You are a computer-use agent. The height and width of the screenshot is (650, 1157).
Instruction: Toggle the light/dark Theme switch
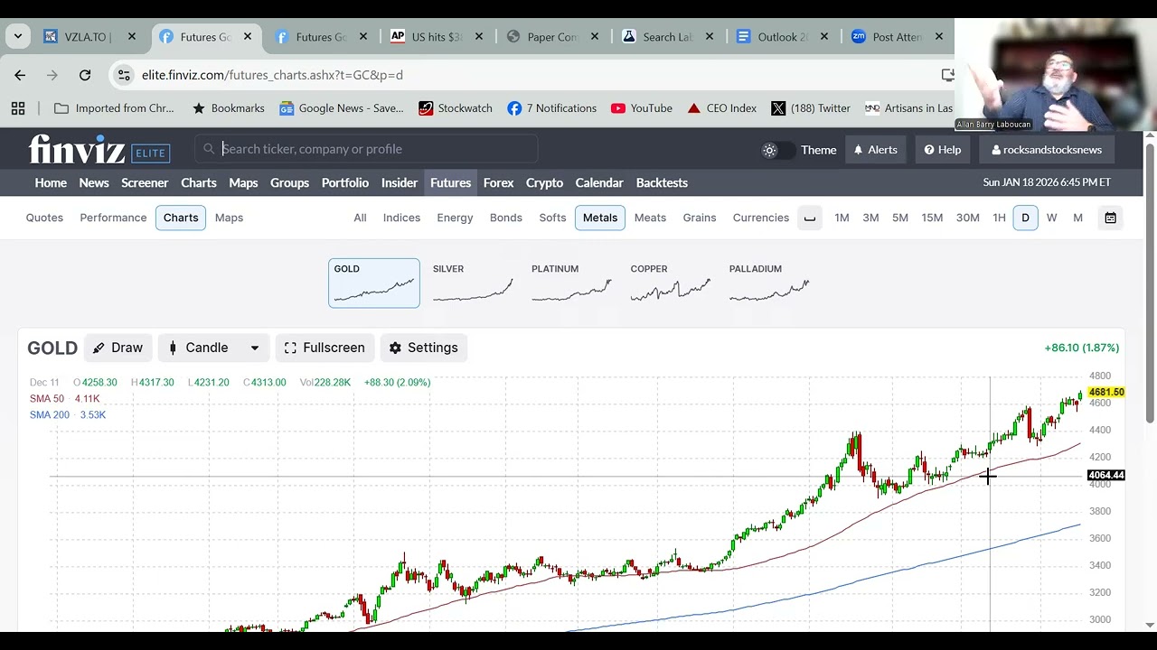pyautogui.click(x=777, y=150)
